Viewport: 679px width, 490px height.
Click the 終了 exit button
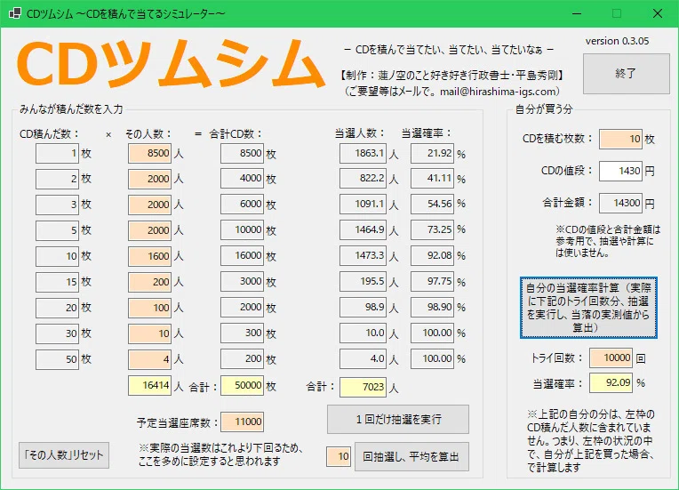point(627,74)
